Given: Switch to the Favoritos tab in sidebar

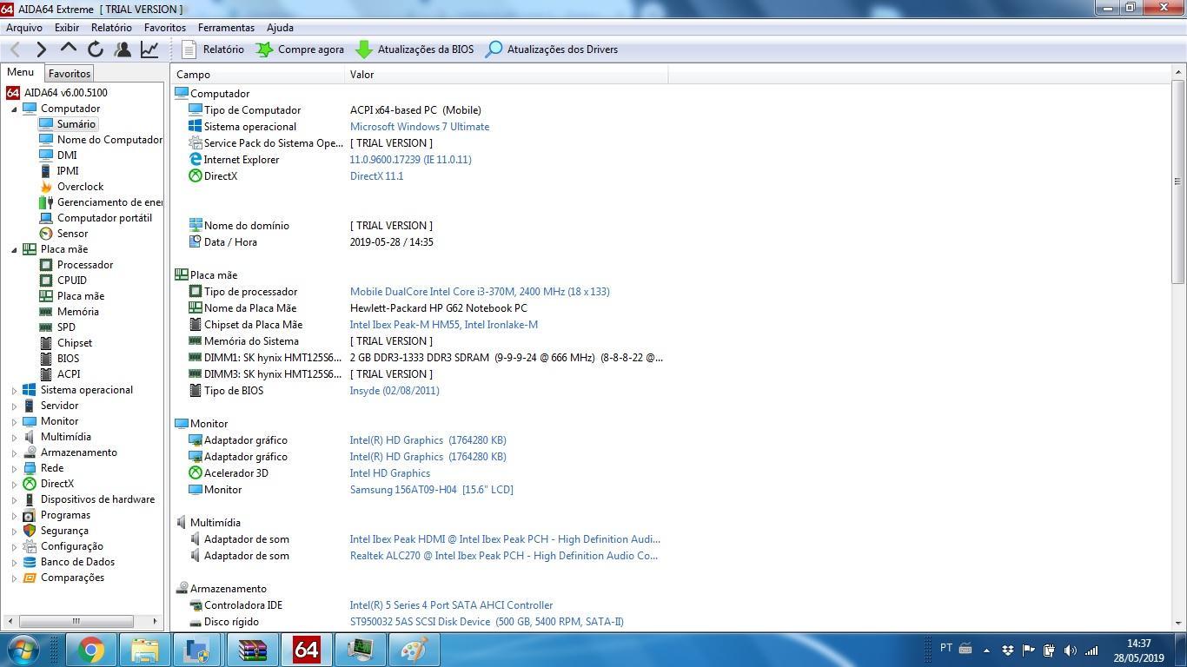Looking at the screenshot, I should point(69,74).
